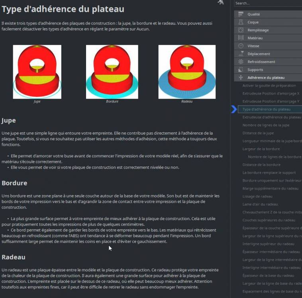The image size is (302, 298).
Task: Click the Déplacement category icon
Action: pos(241,54)
